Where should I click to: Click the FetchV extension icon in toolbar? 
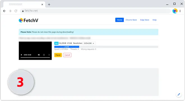tap(175, 11)
